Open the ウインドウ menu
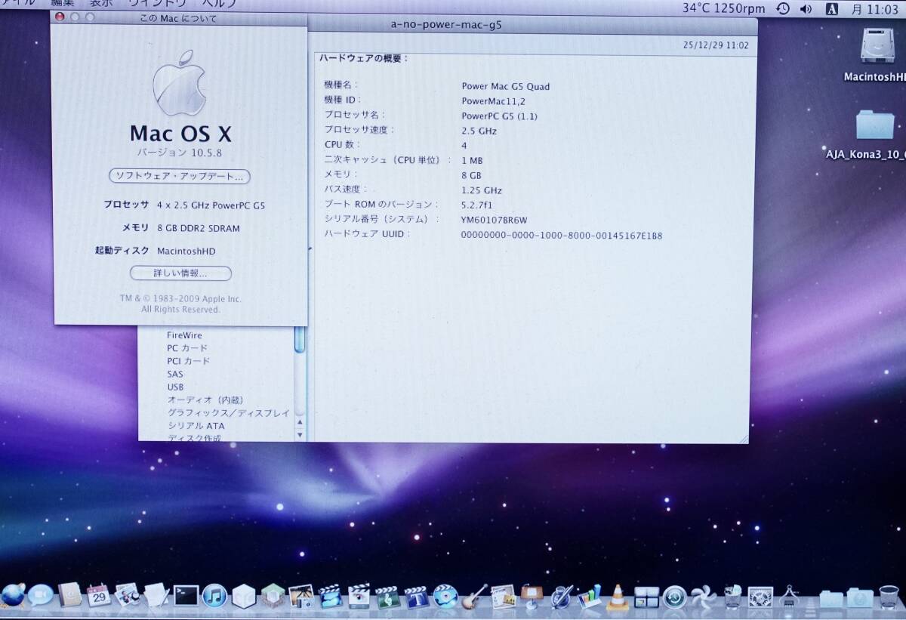This screenshot has height=620, width=906. tap(156, 4)
